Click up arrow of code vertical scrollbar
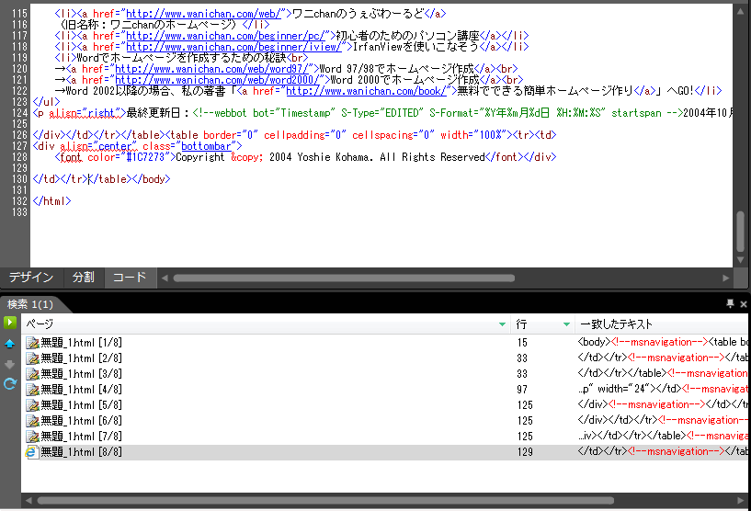751x511 pixels. (x=741, y=11)
